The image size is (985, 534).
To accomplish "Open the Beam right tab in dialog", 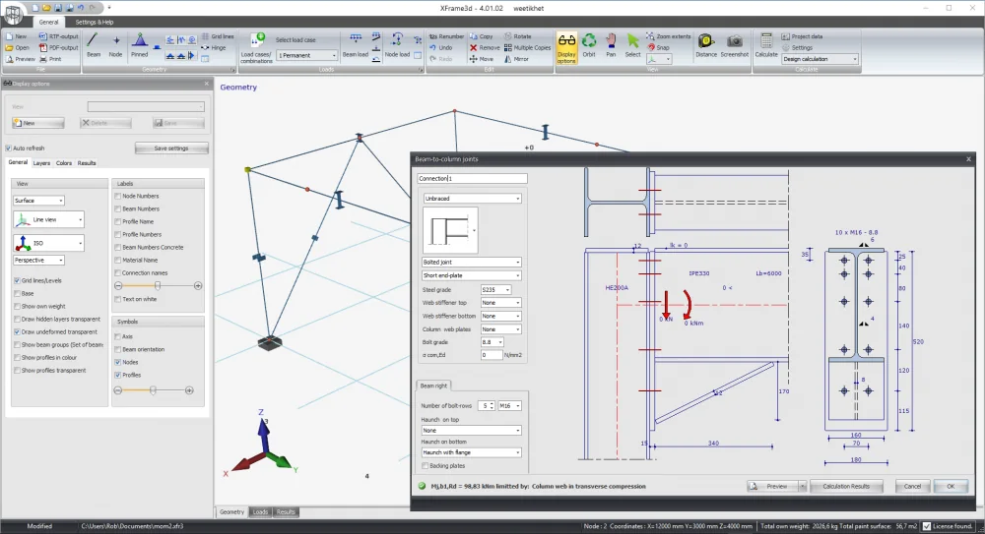I will coord(433,386).
